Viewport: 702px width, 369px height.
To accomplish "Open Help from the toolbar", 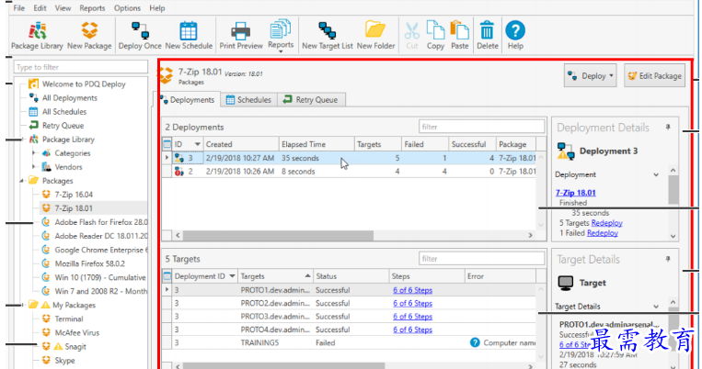I will click(x=515, y=35).
